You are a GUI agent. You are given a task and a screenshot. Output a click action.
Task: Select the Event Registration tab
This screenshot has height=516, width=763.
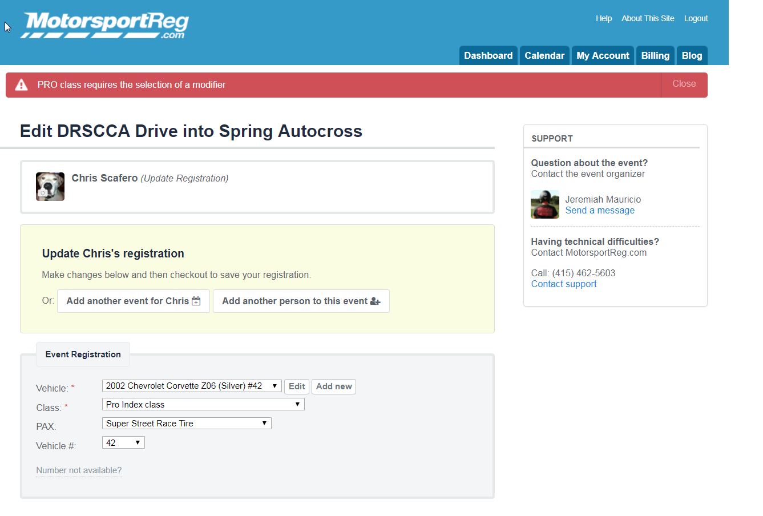[x=82, y=354]
